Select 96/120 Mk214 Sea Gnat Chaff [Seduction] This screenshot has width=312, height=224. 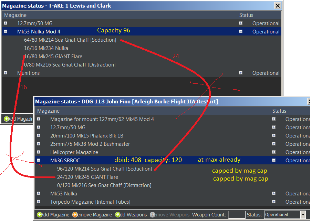104,169
